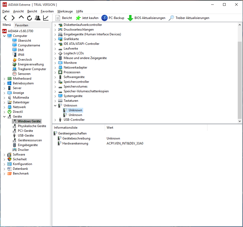243x227 pixels.
Task: Click the Energieverwaltung icon
Action: 14,64
